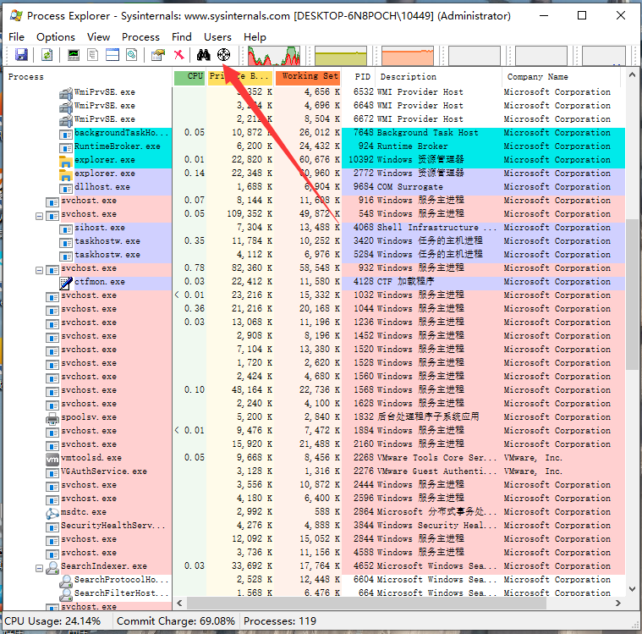Click the PID cell "2268"
The image size is (642, 634).
364,458
